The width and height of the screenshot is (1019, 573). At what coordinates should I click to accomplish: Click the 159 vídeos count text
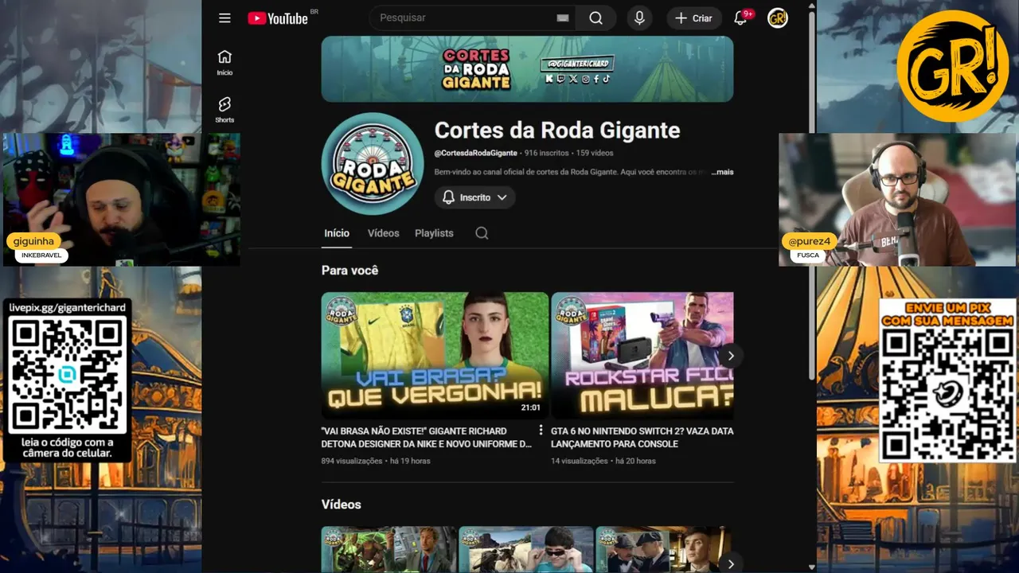point(595,153)
